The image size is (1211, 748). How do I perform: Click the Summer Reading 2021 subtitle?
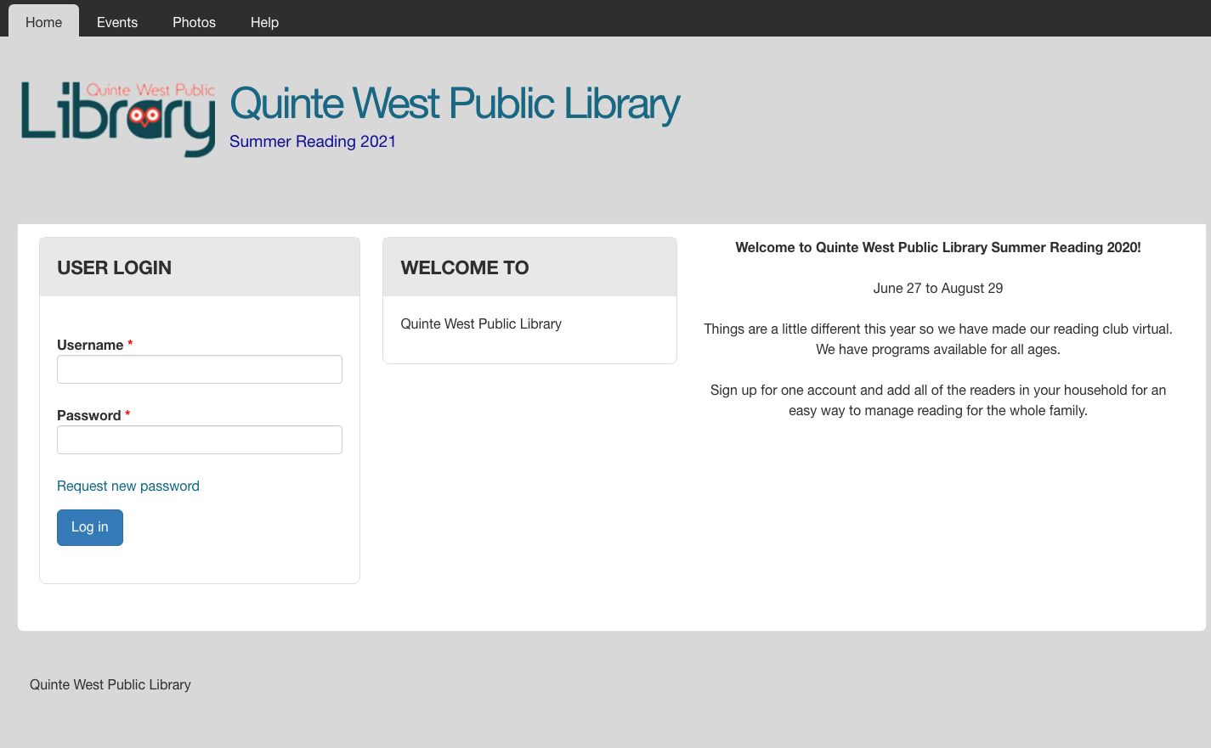pyautogui.click(x=313, y=141)
